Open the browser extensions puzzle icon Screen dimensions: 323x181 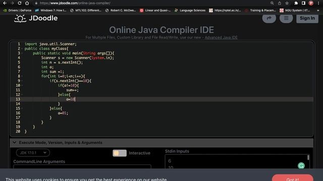[296, 3]
